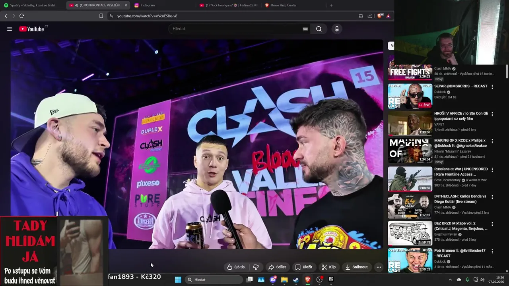509x286 pixels.
Task: Open picture-in-picture icon in address bar
Action: click(x=361, y=16)
